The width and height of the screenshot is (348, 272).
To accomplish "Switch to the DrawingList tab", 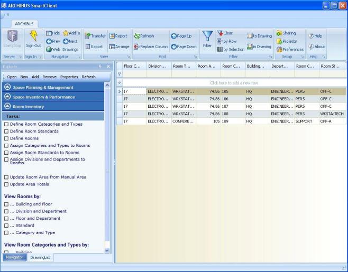I will (x=40, y=257).
